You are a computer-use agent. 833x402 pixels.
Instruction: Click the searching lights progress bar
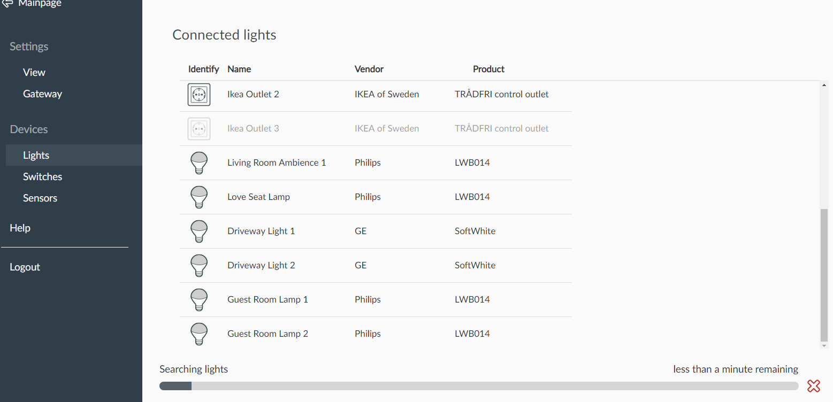(479, 386)
